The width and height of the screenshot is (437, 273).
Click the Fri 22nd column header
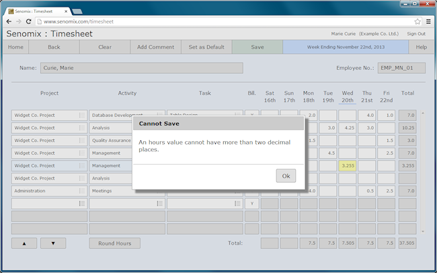(387, 96)
